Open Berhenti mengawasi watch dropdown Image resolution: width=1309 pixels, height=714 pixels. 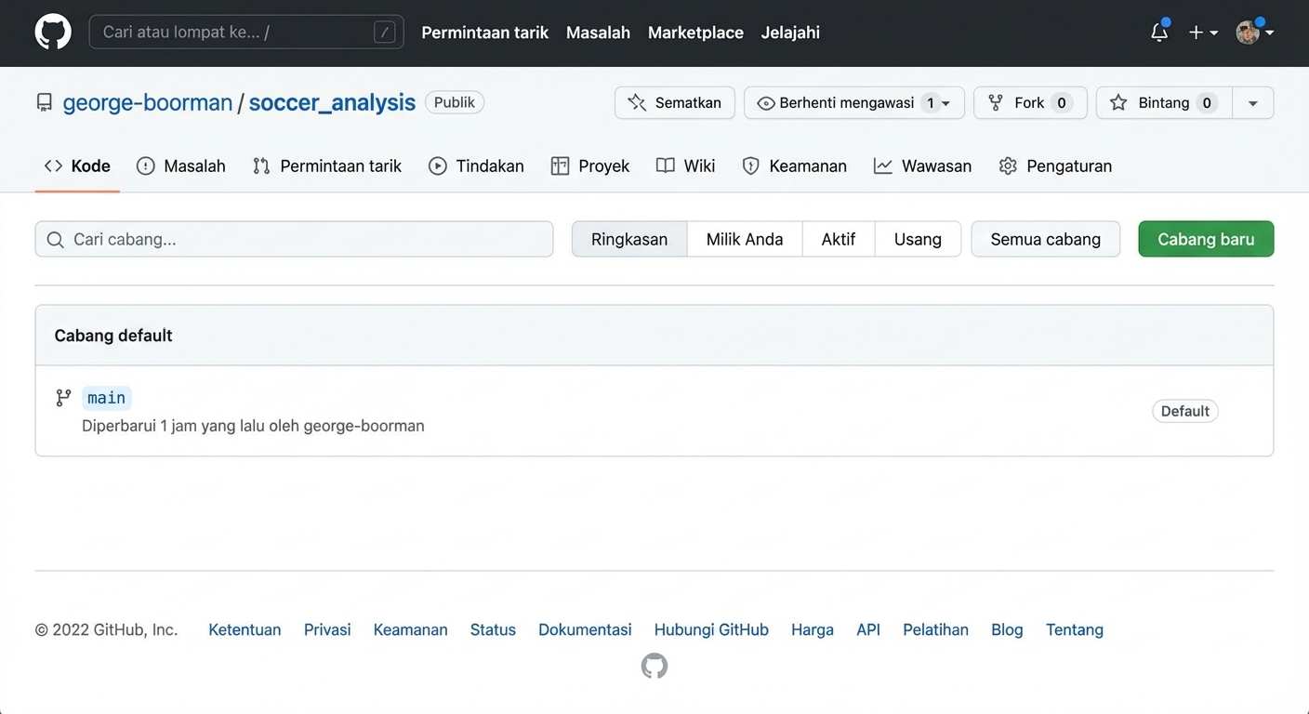click(854, 103)
